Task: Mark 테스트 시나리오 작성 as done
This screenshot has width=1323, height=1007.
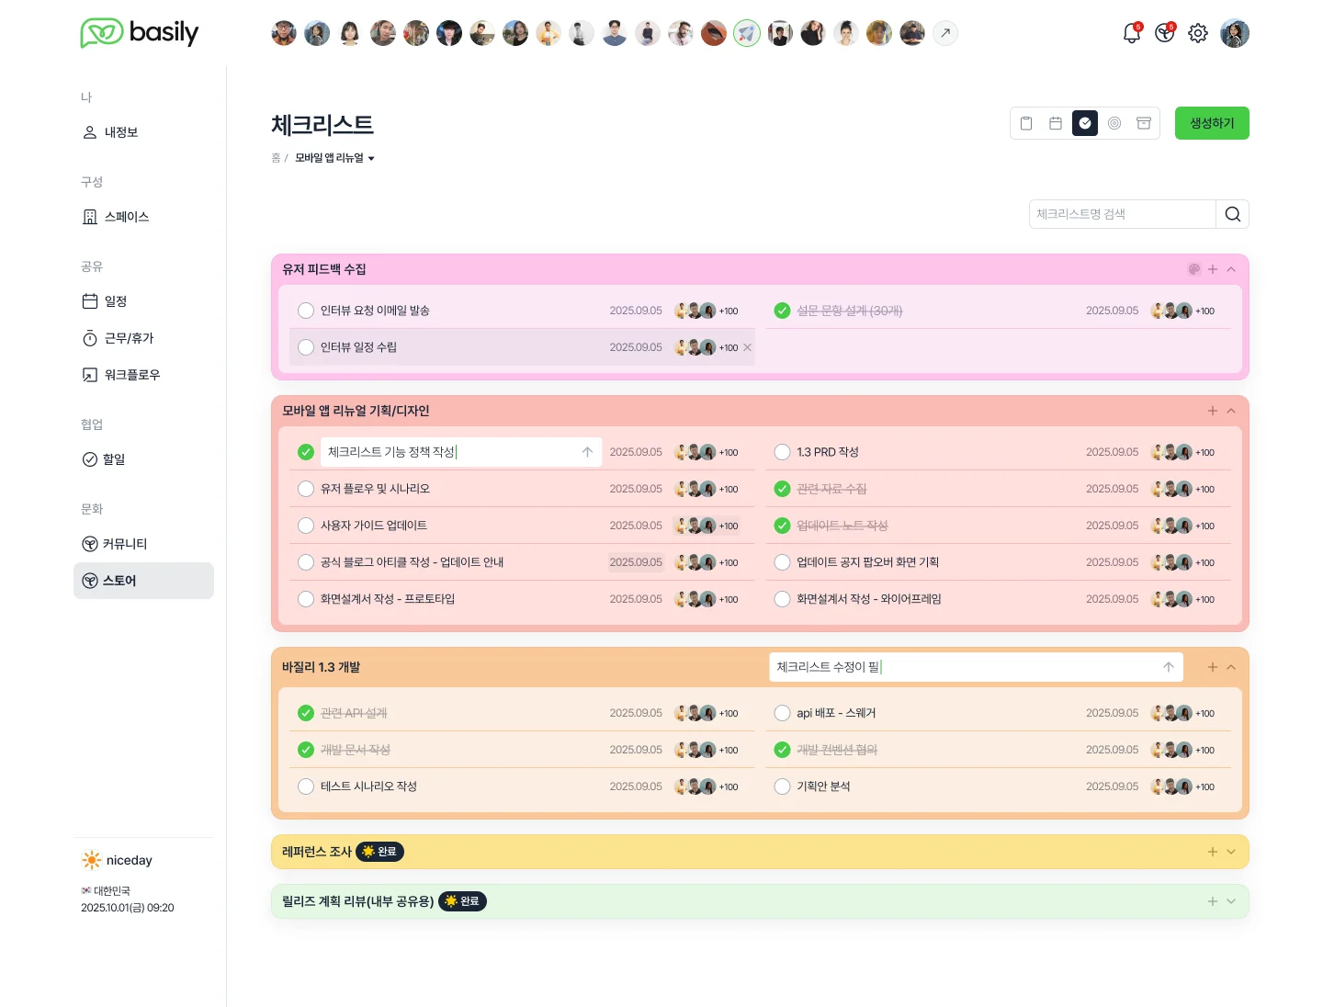Action: [306, 786]
